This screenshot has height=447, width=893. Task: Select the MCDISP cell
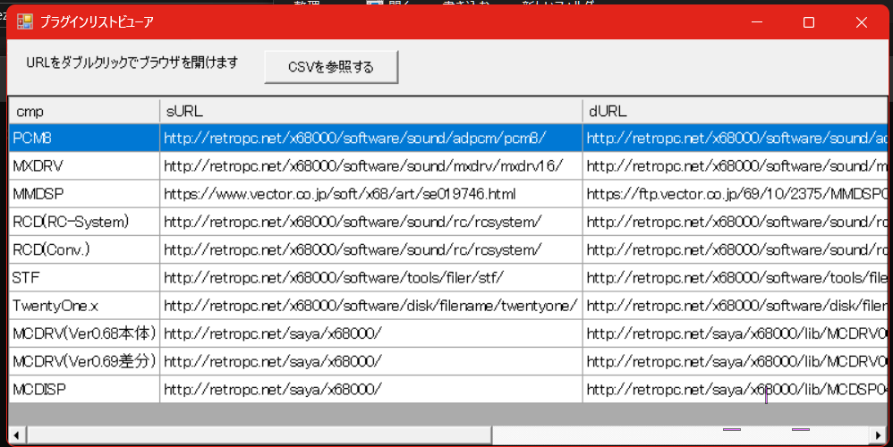84,388
